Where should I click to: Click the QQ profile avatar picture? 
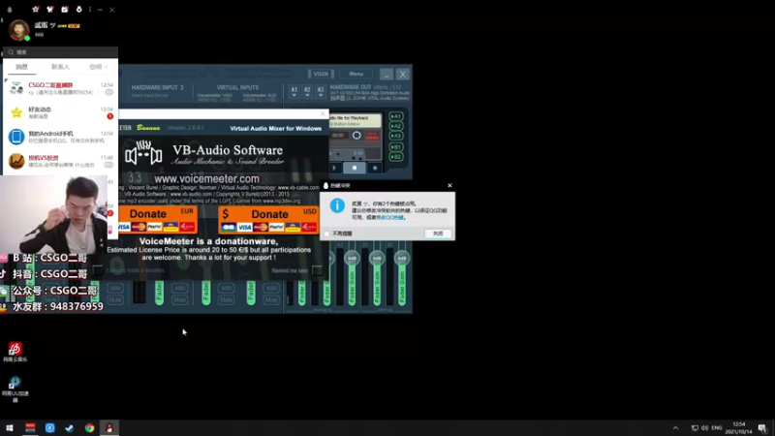click(18, 30)
